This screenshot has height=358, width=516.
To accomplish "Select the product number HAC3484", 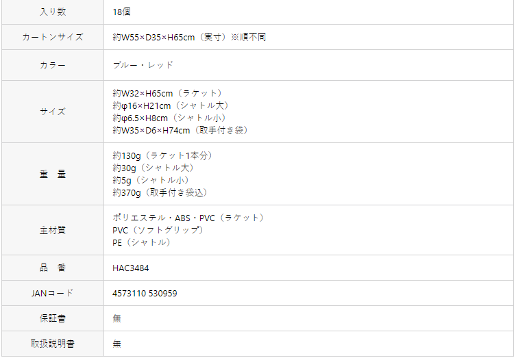I will (131, 268).
